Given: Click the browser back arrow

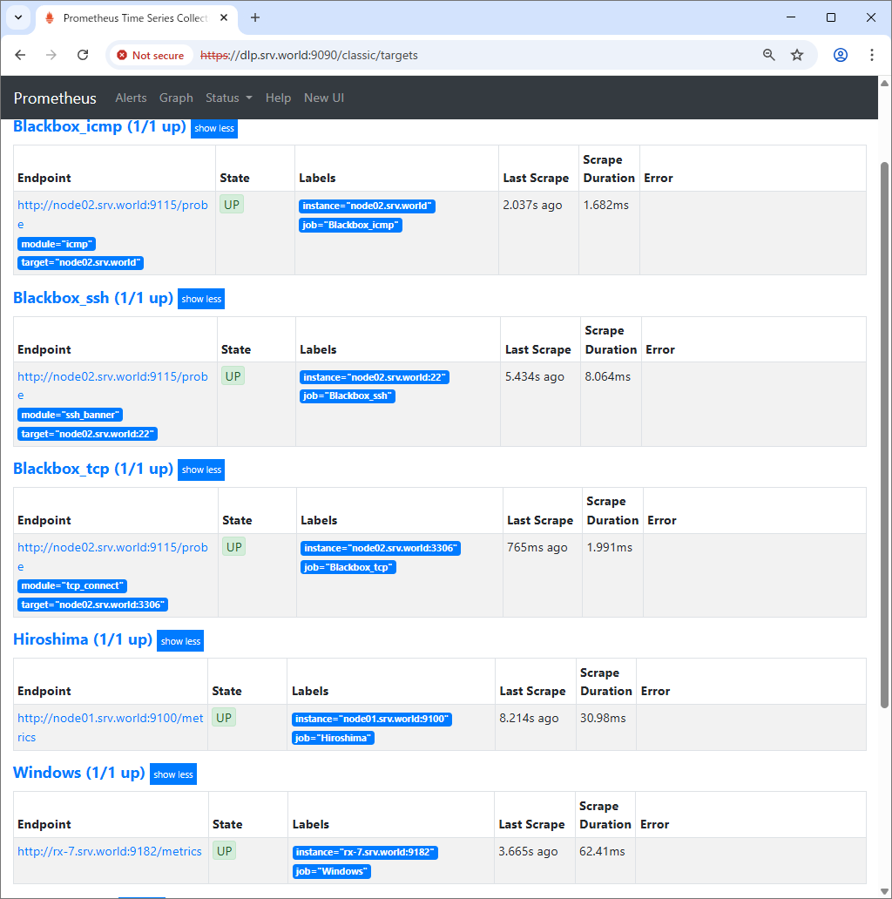Looking at the screenshot, I should (x=21, y=55).
